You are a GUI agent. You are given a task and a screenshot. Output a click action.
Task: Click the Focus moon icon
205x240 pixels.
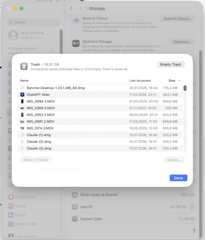(11, 215)
